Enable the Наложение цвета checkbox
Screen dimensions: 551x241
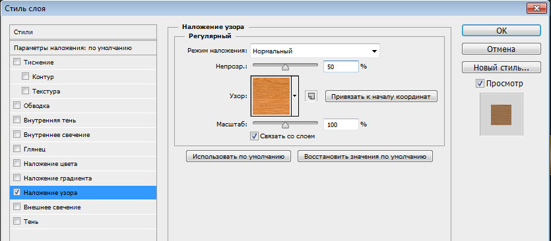[x=17, y=163]
